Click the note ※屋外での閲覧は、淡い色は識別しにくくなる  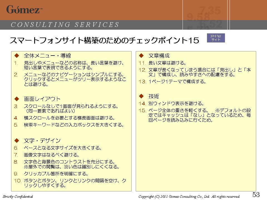click(x=72, y=167)
